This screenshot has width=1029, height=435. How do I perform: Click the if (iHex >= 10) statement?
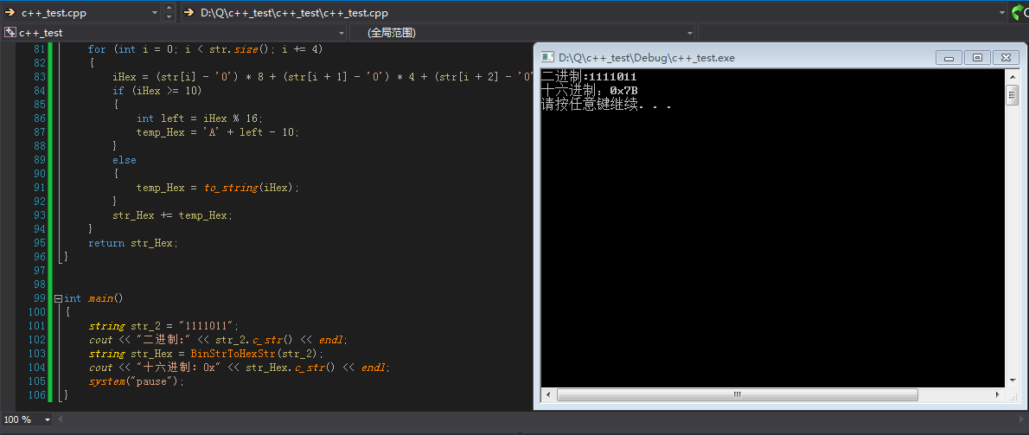click(157, 91)
